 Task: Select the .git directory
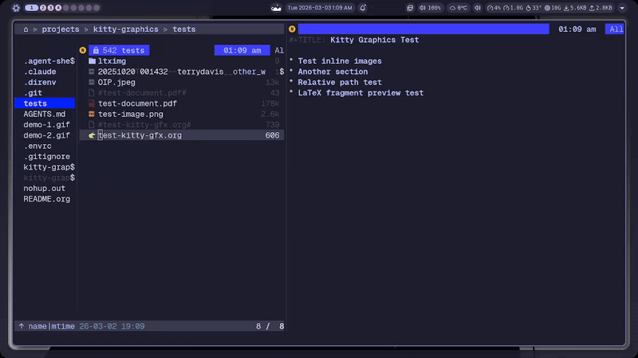(33, 93)
